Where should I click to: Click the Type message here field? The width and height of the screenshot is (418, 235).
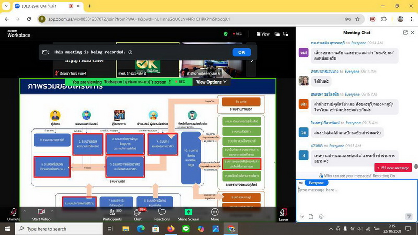pos(355,190)
